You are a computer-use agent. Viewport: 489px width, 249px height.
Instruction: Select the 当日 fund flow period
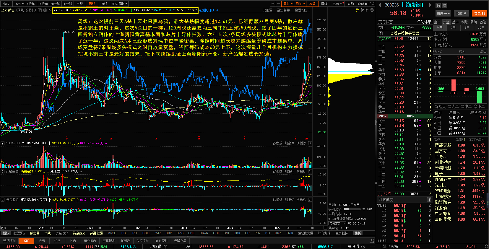pyautogui.click(x=440, y=28)
